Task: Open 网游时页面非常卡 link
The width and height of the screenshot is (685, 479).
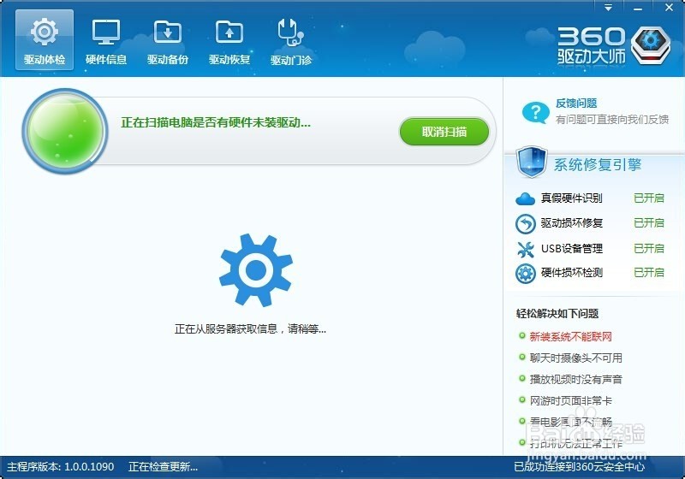Action: click(x=570, y=400)
